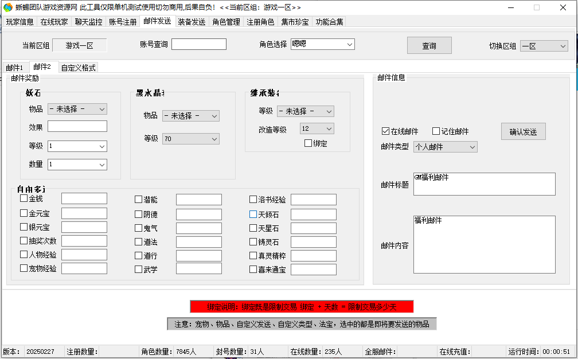Uncheck the 在线邮件 checkbox
578x359 pixels.
[x=385, y=131]
